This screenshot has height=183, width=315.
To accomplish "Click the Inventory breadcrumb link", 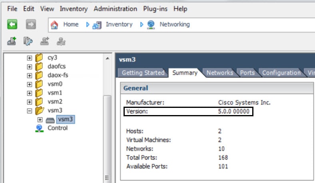I will 119,25.
